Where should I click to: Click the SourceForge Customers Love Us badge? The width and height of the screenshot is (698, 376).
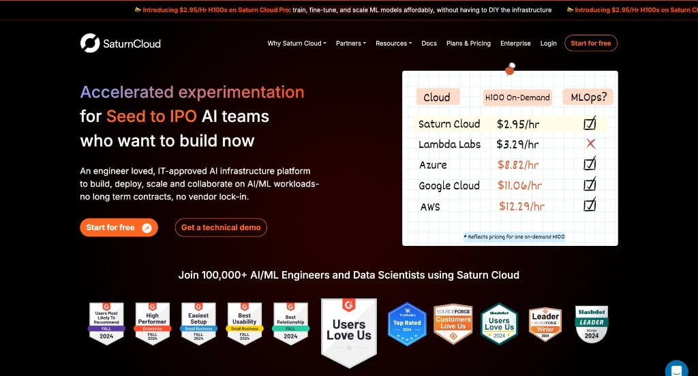pyautogui.click(x=453, y=324)
